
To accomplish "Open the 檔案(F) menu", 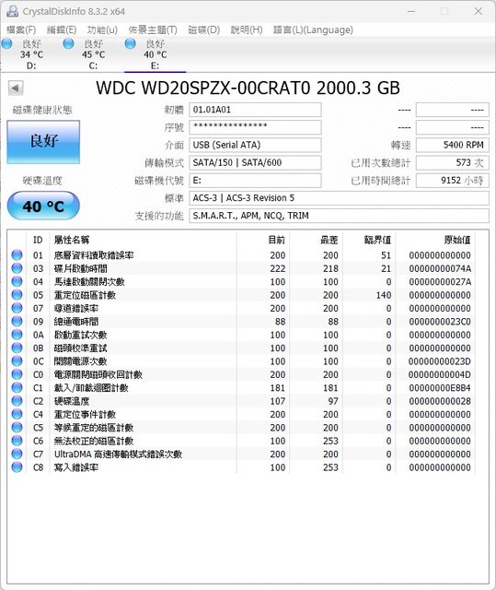I will [x=21, y=29].
